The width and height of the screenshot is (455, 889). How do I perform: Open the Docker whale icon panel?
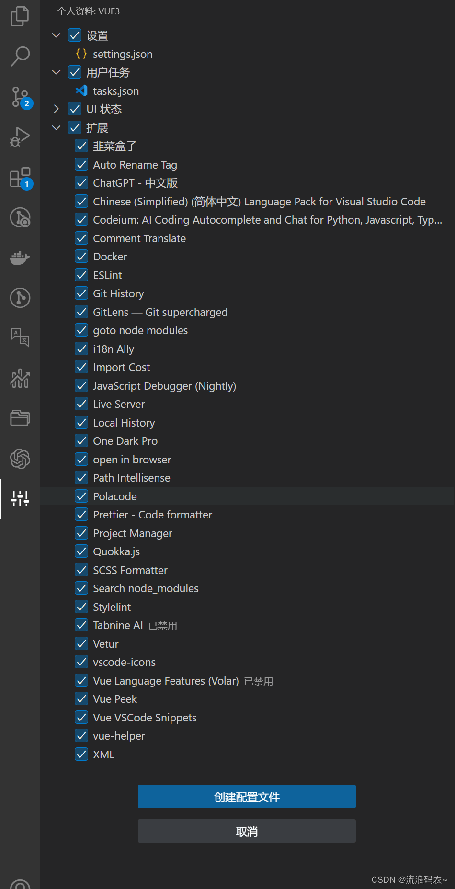coord(20,258)
